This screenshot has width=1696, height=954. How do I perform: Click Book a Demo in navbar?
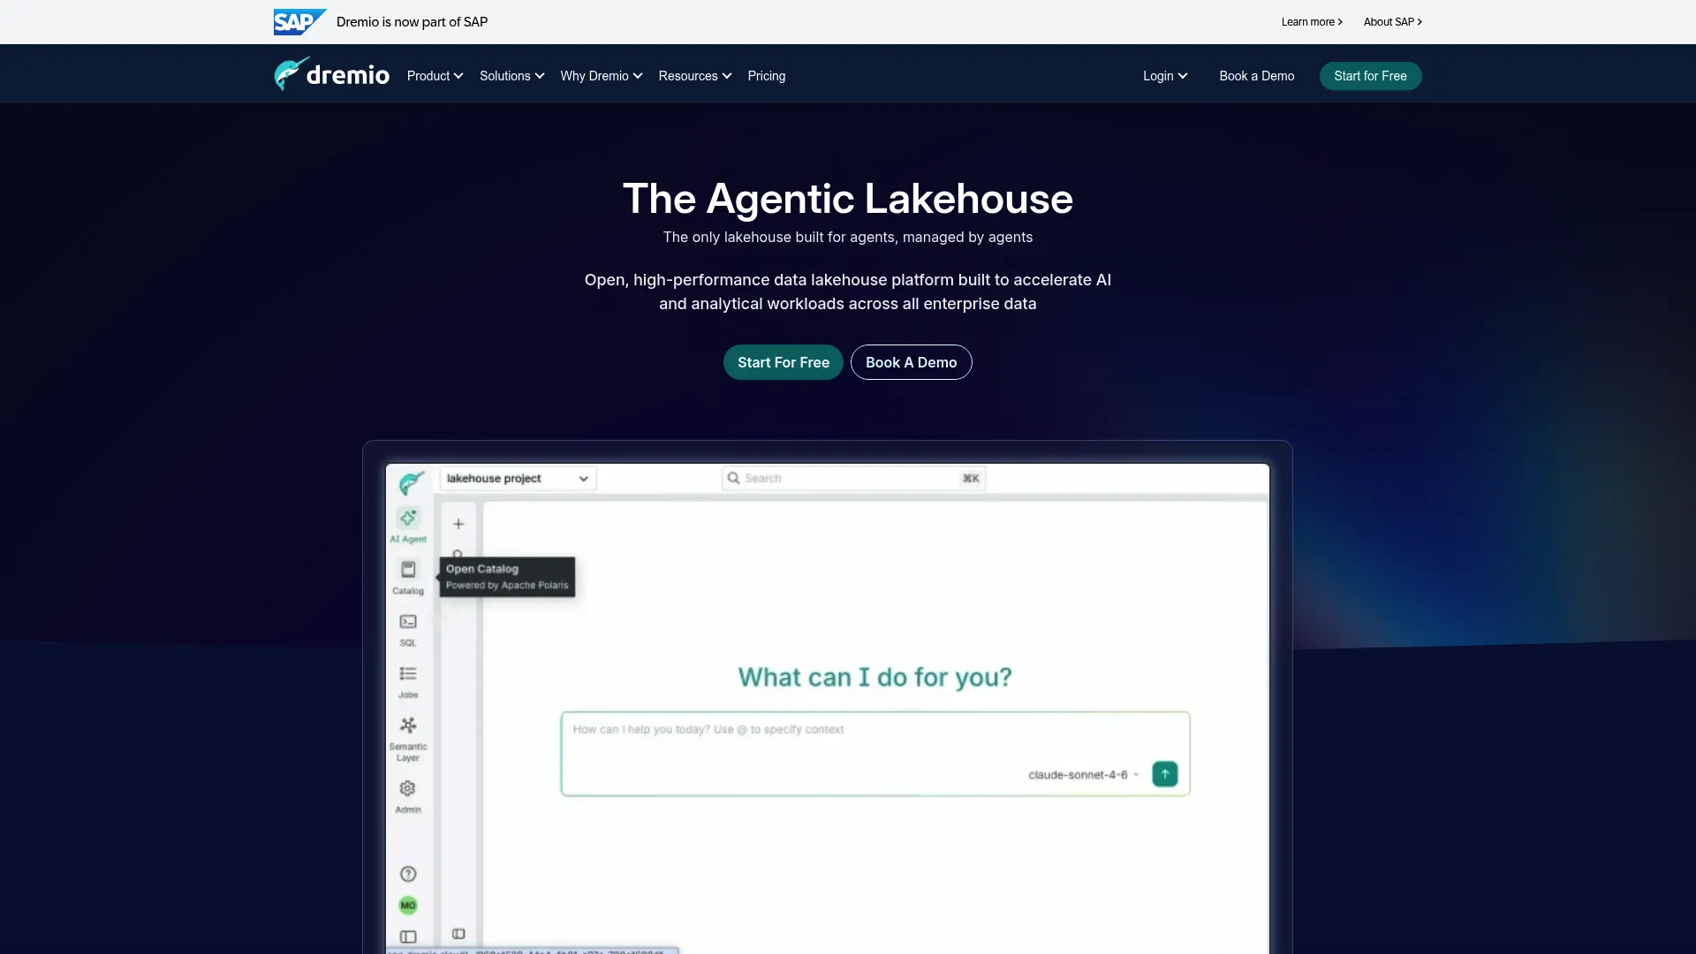(1256, 76)
